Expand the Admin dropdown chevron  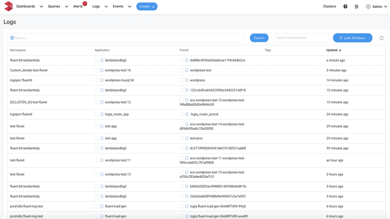point(386,6)
